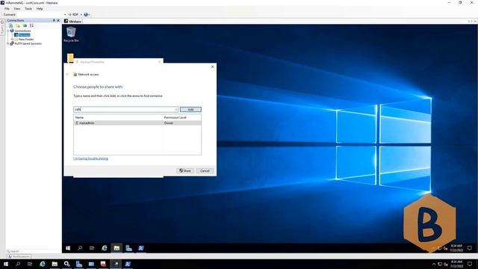Open PowerShell on the remote taskbar
This screenshot has height=269, width=478.
coord(141,248)
